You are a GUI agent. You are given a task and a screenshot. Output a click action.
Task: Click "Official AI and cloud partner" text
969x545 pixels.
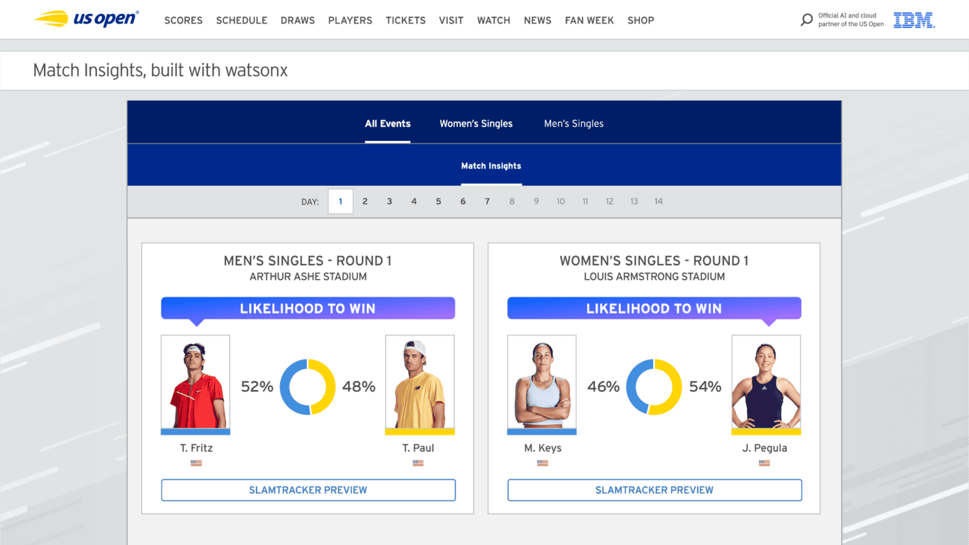coord(851,20)
